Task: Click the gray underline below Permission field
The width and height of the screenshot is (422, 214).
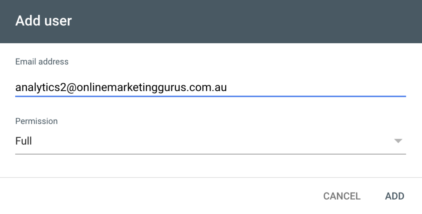Action: 210,154
